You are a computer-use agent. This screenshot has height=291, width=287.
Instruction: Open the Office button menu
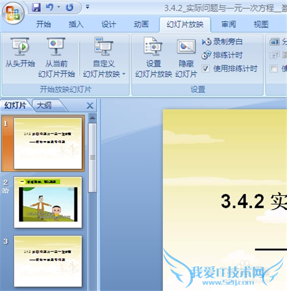pos(13,14)
